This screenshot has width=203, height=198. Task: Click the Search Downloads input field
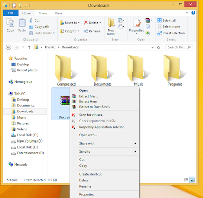tap(180, 47)
